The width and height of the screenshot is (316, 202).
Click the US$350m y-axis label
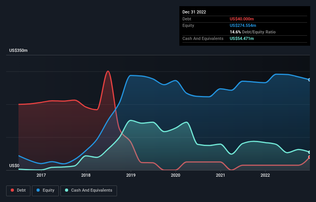[x=18, y=50]
